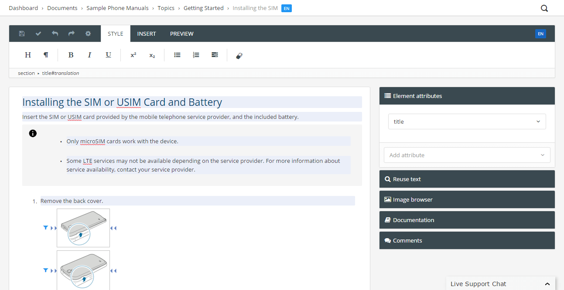Viewport: 564px width, 290px height.
Task: Open the editor settings gear
Action: tap(88, 34)
